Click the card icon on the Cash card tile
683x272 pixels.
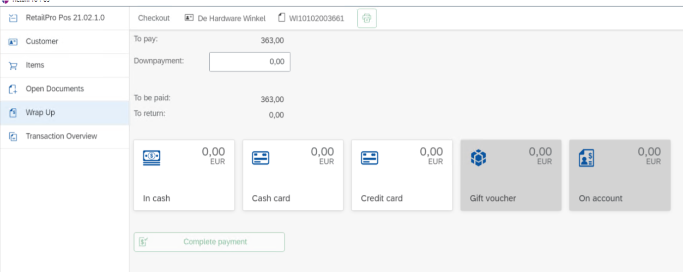261,158
